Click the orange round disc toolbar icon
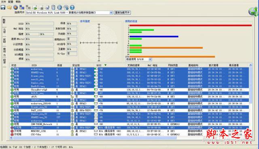Image resolution: width=259 pixels, height=149 pixels. click(x=15, y=7)
